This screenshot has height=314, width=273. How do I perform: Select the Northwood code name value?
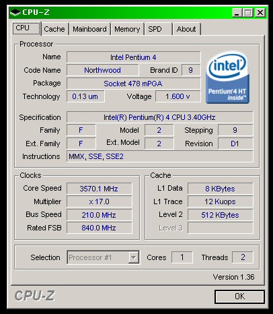point(102,70)
